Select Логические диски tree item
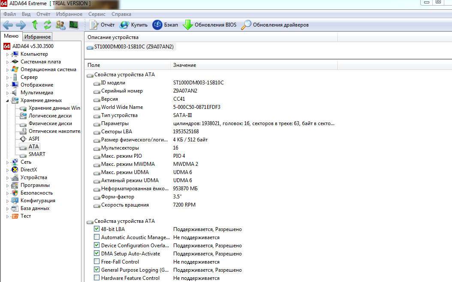 (x=45, y=116)
